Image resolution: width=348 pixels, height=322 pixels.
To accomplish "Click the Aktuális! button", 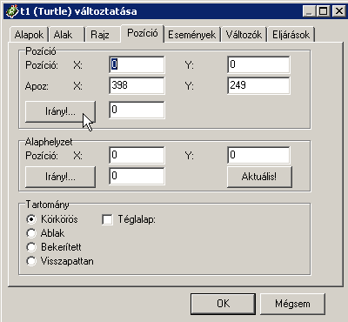I will [x=259, y=177].
